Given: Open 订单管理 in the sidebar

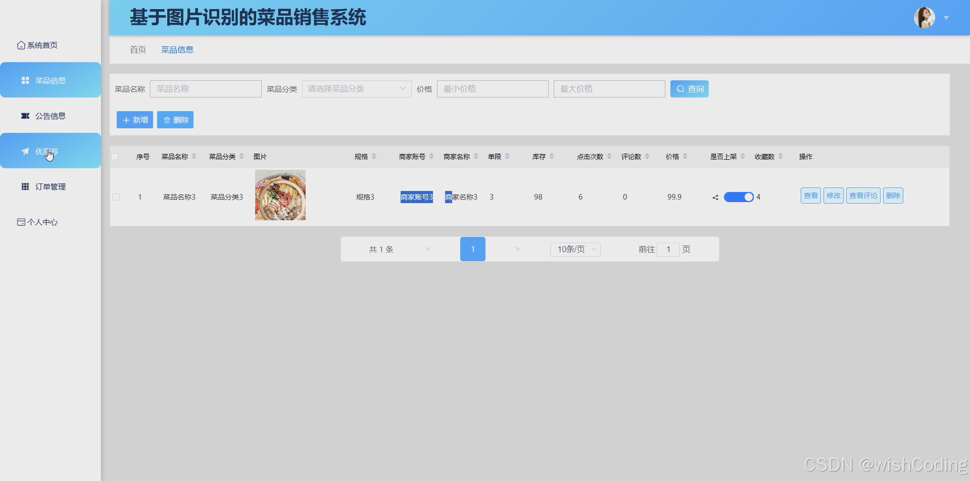Looking at the screenshot, I should 25,186.
